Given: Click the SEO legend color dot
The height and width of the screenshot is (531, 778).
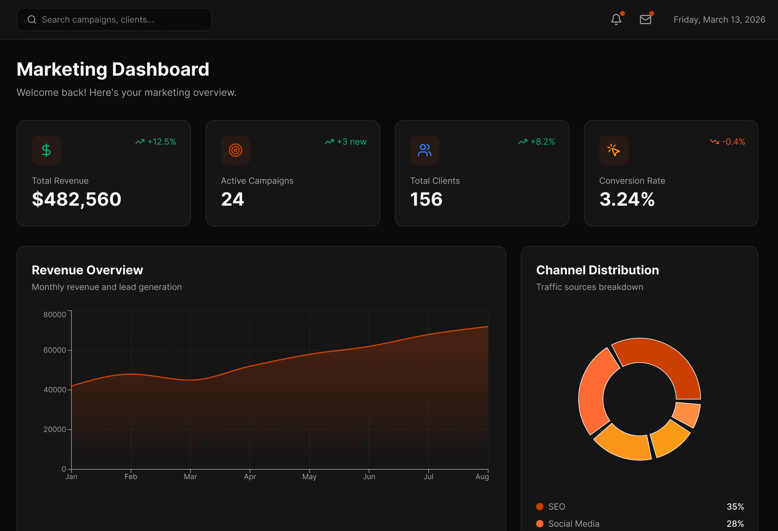Looking at the screenshot, I should tap(540, 507).
